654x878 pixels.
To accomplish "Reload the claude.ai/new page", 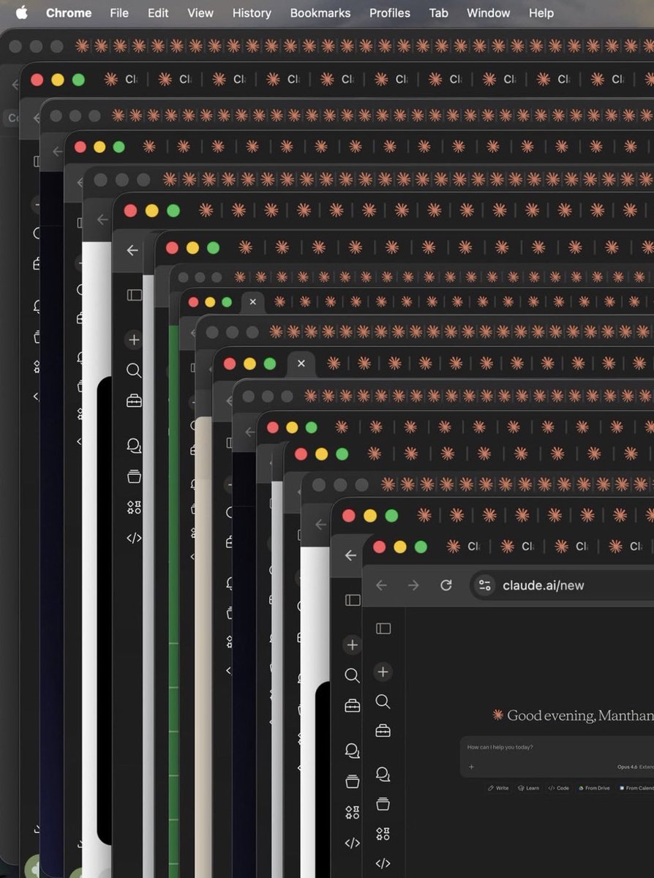I will pyautogui.click(x=446, y=585).
